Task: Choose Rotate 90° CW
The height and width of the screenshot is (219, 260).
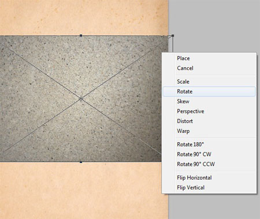Action: 209,154
